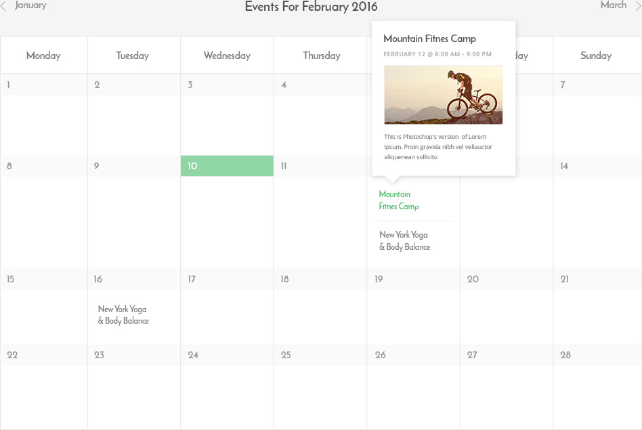This screenshot has width=642, height=430.
Task: Select the highlighted date February 10
Action: pyautogui.click(x=227, y=165)
